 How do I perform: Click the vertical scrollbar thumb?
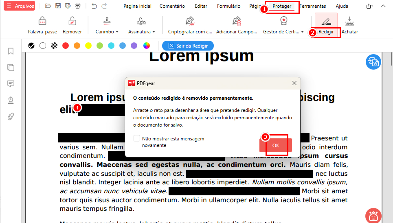[391, 59]
